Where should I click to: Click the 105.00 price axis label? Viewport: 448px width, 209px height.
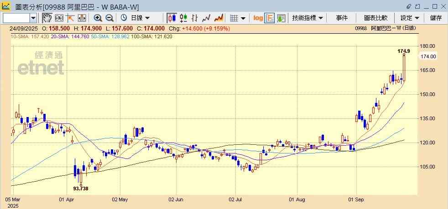(x=428, y=167)
